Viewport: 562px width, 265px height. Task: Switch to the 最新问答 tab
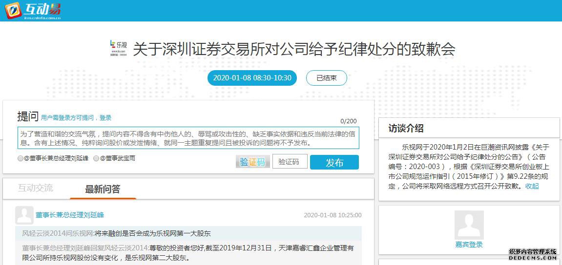(103, 189)
